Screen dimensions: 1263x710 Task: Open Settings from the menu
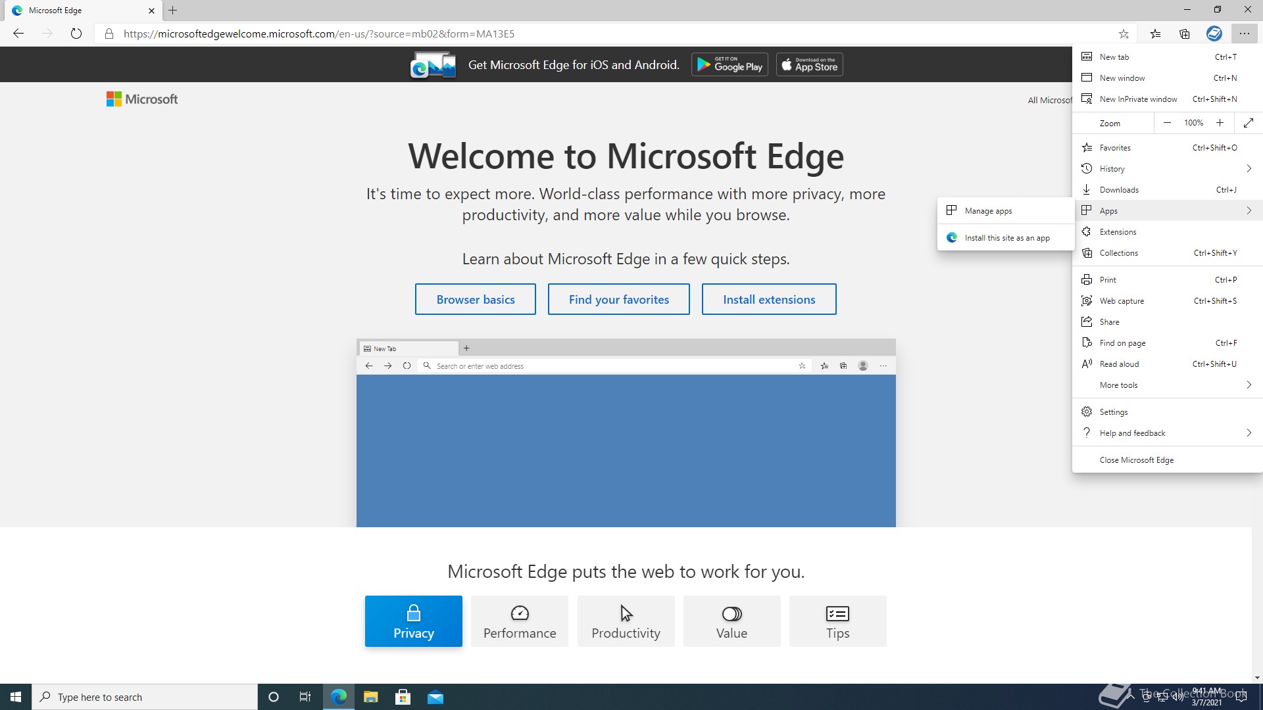click(x=1168, y=412)
